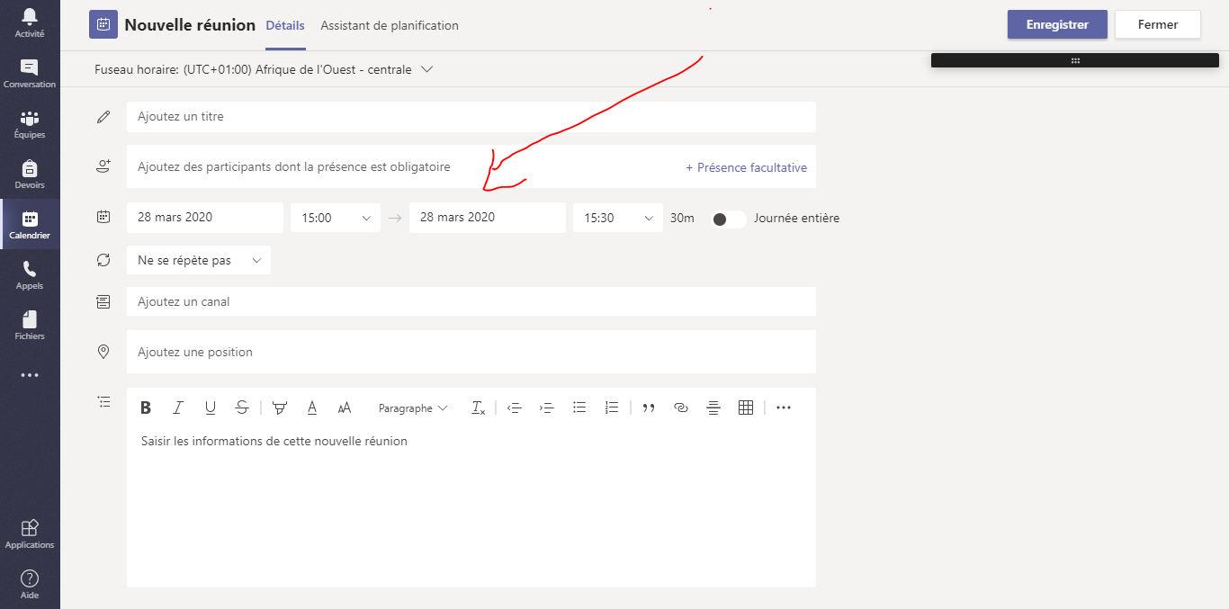Open Aide help in the sidebar
The height and width of the screenshot is (609, 1229).
coord(30,585)
